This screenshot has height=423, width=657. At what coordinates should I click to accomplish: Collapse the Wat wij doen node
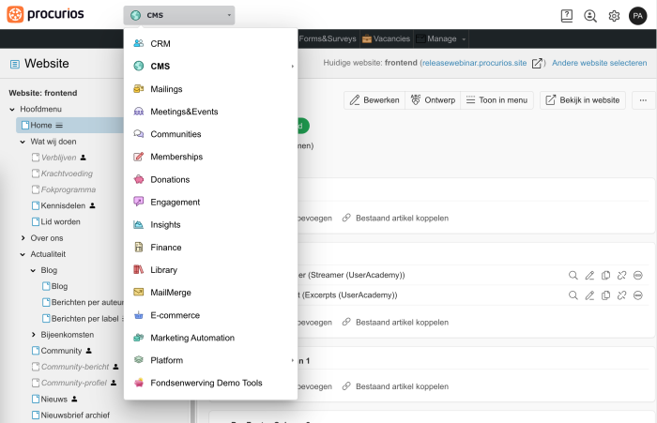point(23,142)
